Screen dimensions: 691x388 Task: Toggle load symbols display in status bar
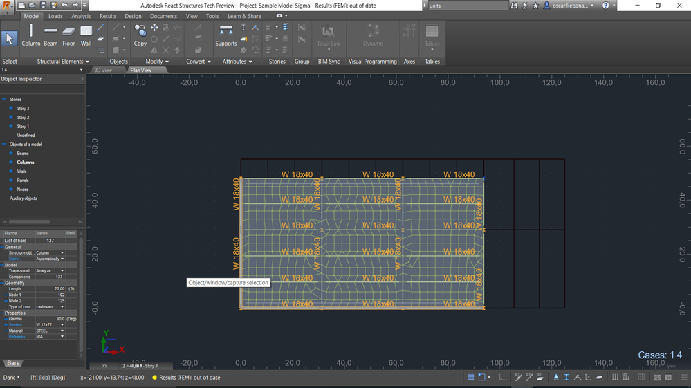point(615,378)
